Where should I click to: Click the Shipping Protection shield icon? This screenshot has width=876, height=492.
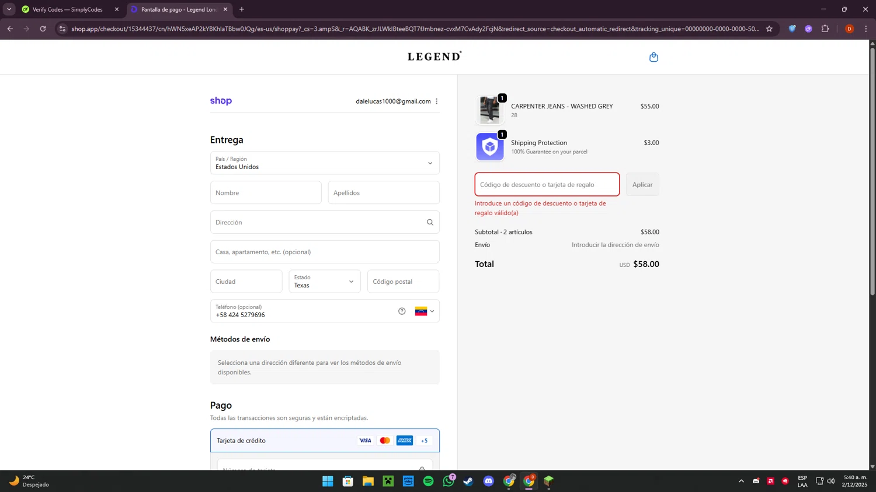tap(490, 147)
